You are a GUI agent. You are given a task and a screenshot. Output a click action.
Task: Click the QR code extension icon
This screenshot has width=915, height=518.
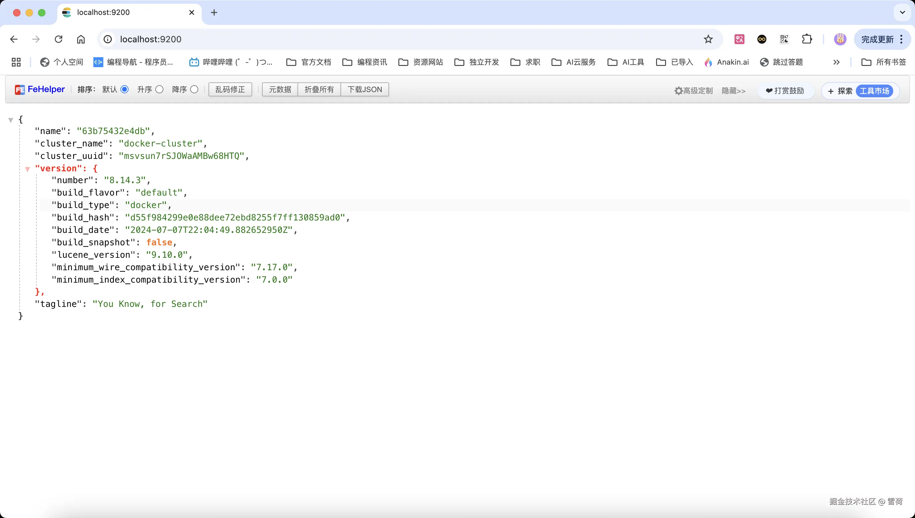(x=784, y=39)
